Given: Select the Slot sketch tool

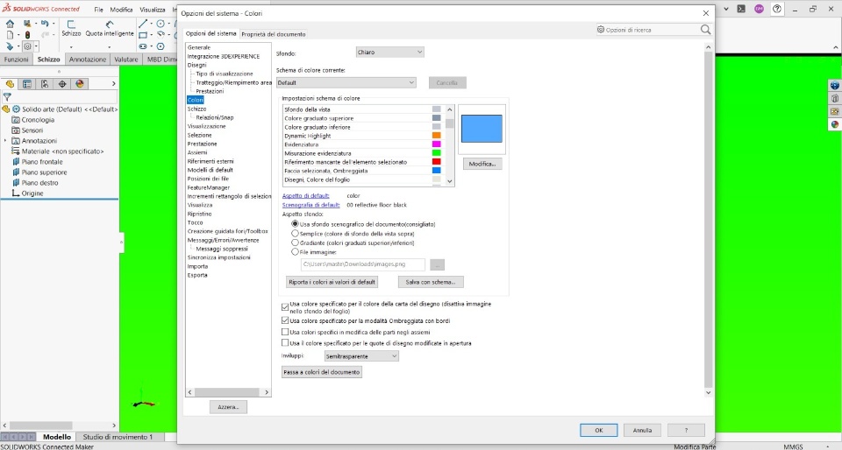Looking at the screenshot, I should tap(143, 46).
